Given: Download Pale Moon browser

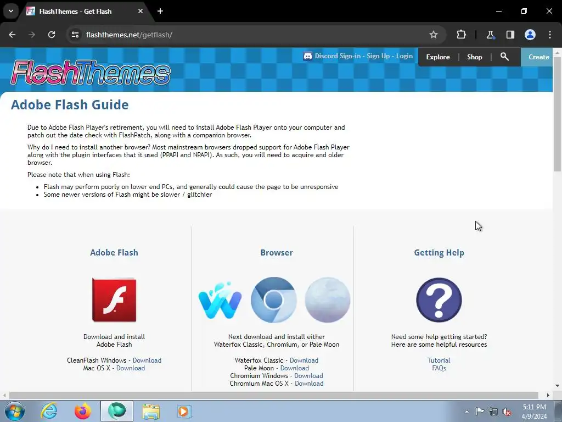Looking at the screenshot, I should (x=295, y=368).
